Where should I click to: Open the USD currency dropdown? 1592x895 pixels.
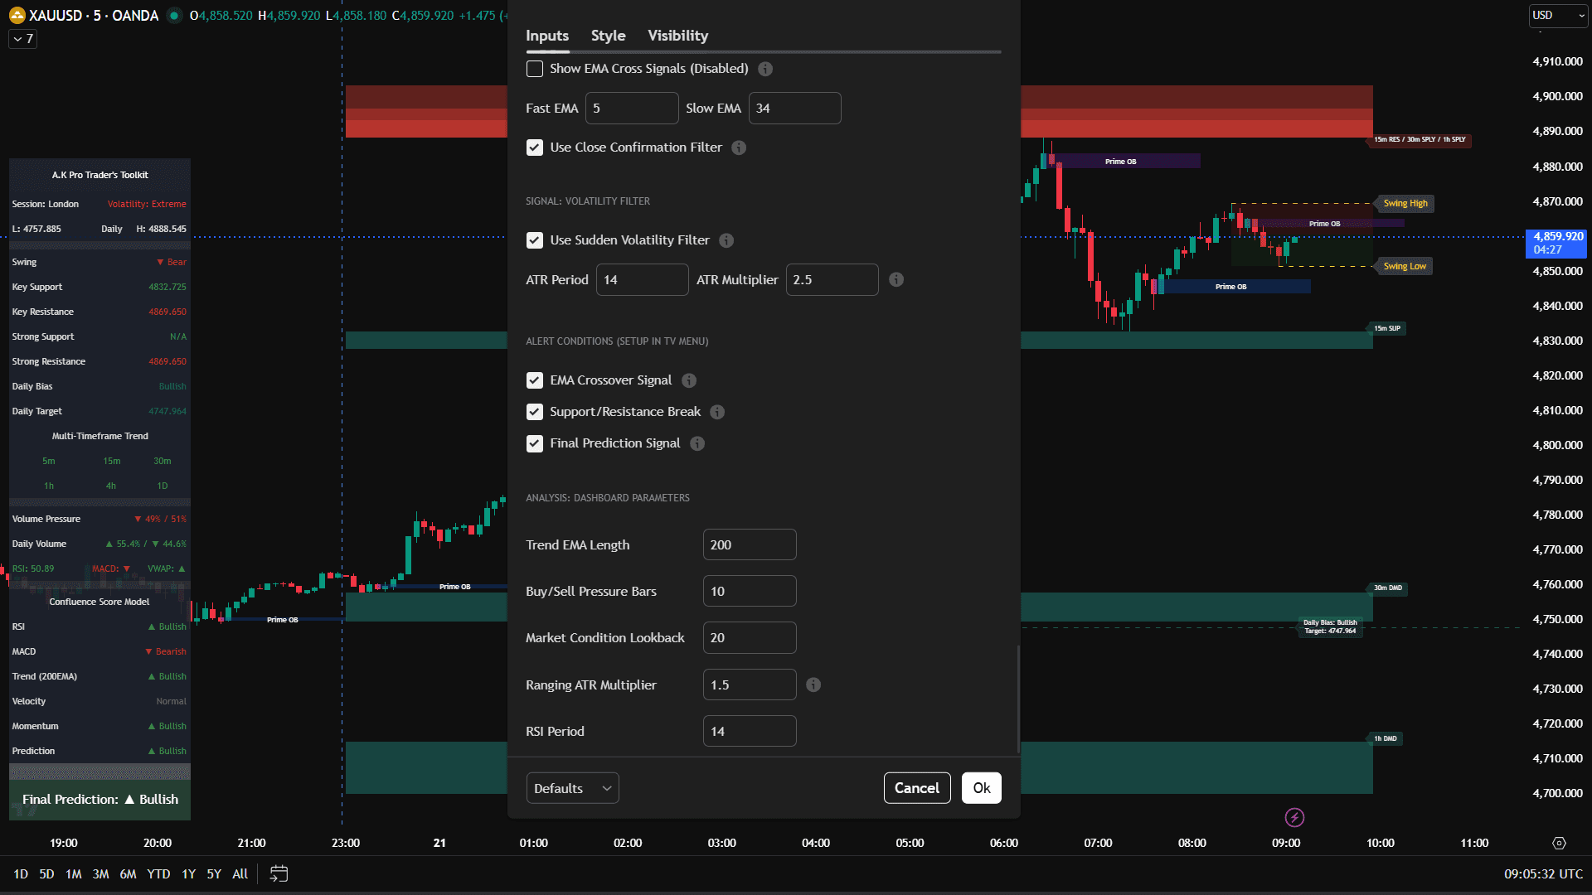[x=1558, y=15]
